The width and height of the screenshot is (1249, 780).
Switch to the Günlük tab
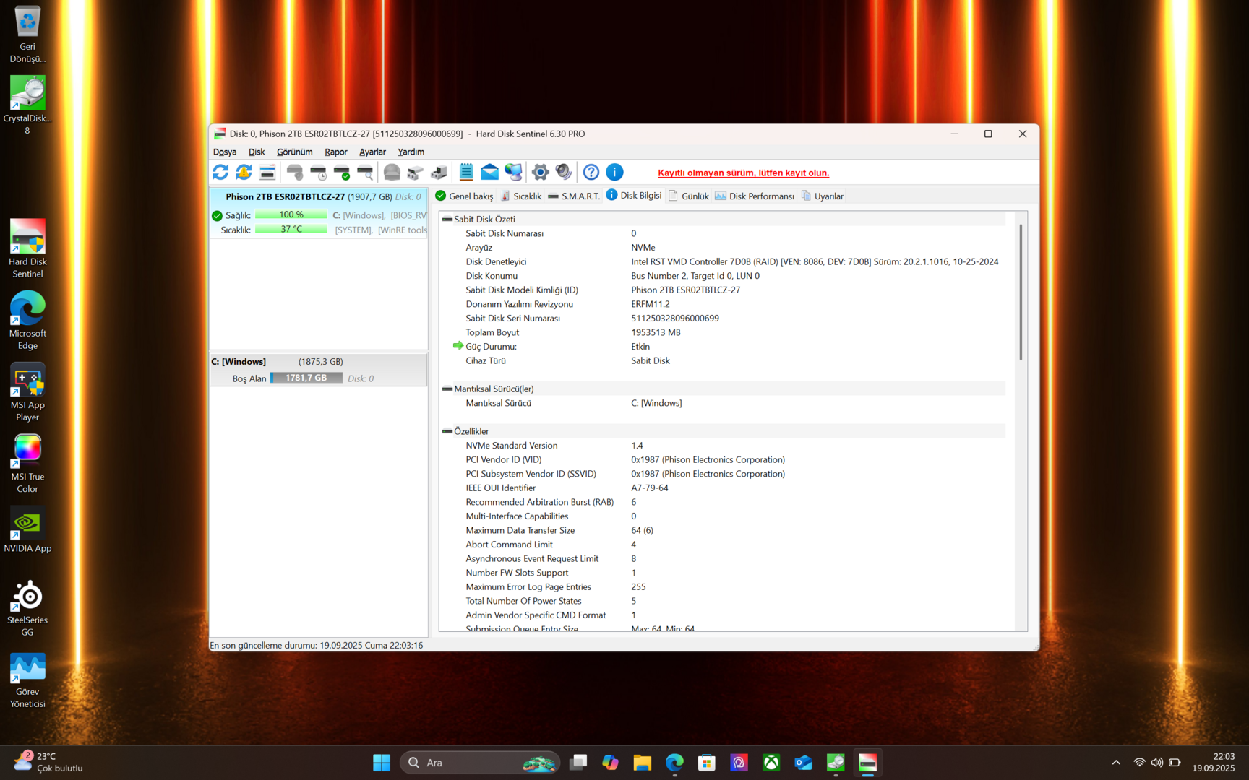point(688,196)
